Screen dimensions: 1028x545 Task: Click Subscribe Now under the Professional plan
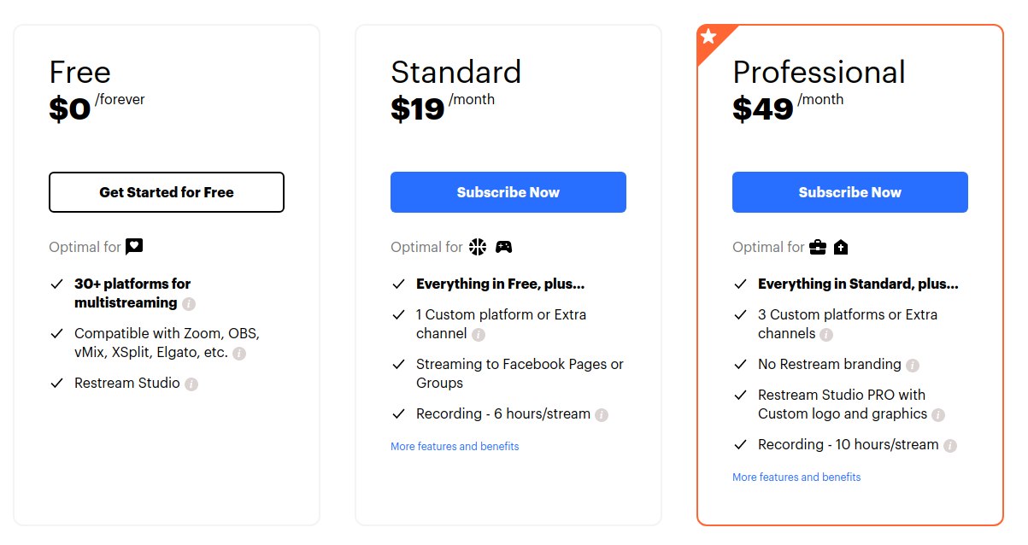click(850, 192)
